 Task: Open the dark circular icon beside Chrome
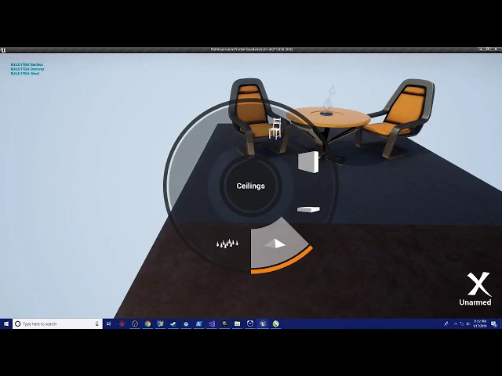pos(135,324)
